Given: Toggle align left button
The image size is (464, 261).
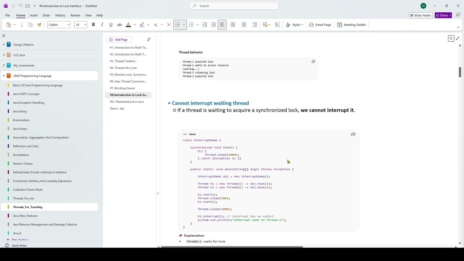Looking at the screenshot, I should 222,25.
